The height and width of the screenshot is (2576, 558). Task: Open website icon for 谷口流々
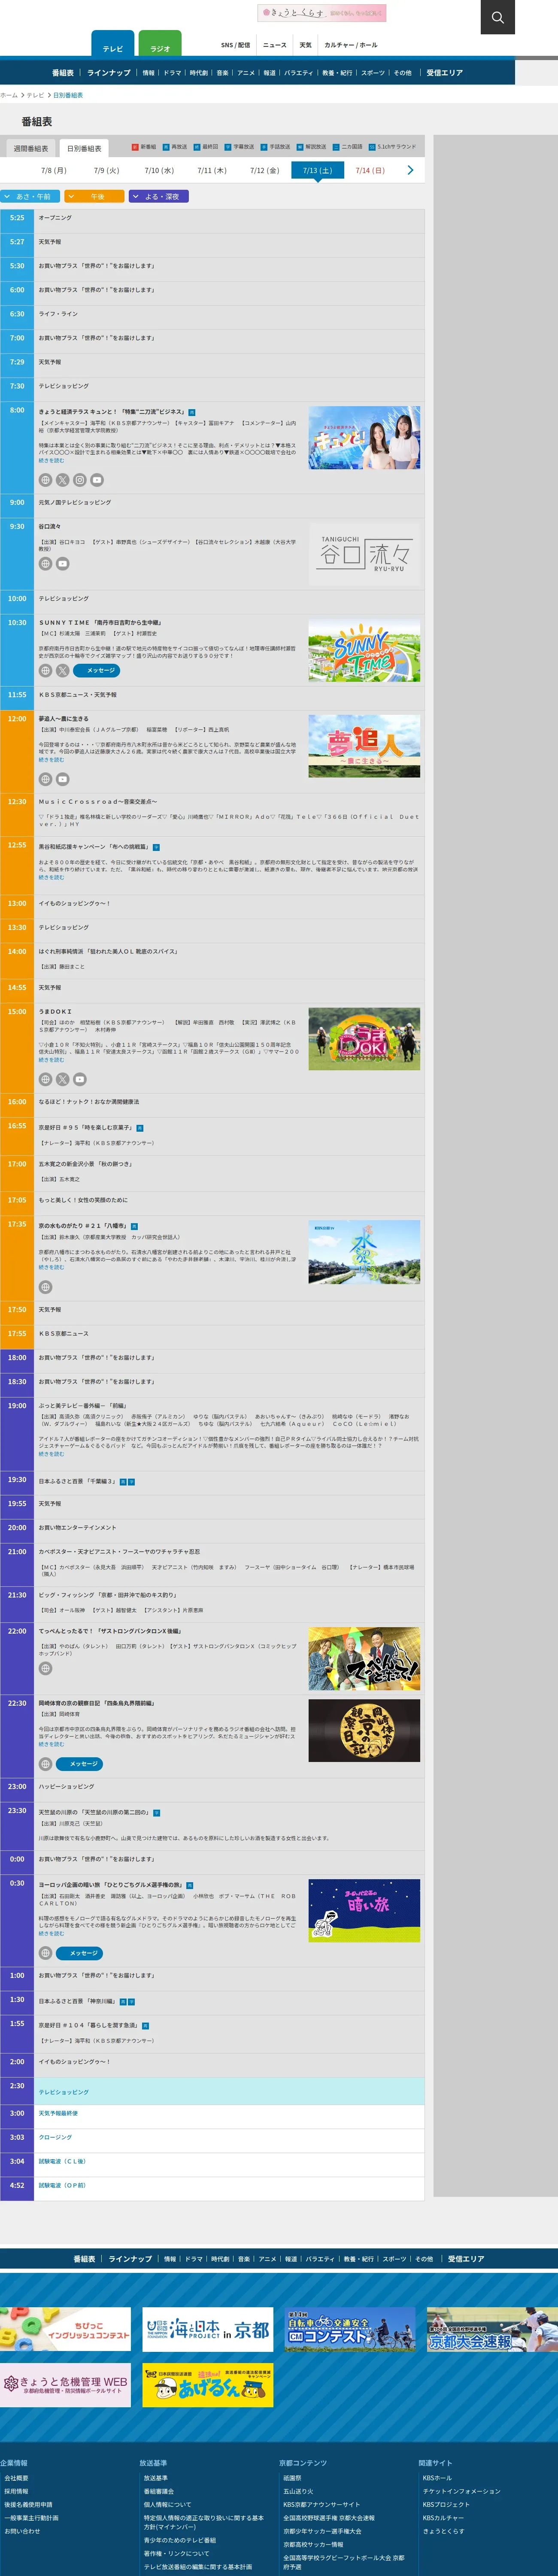point(45,564)
